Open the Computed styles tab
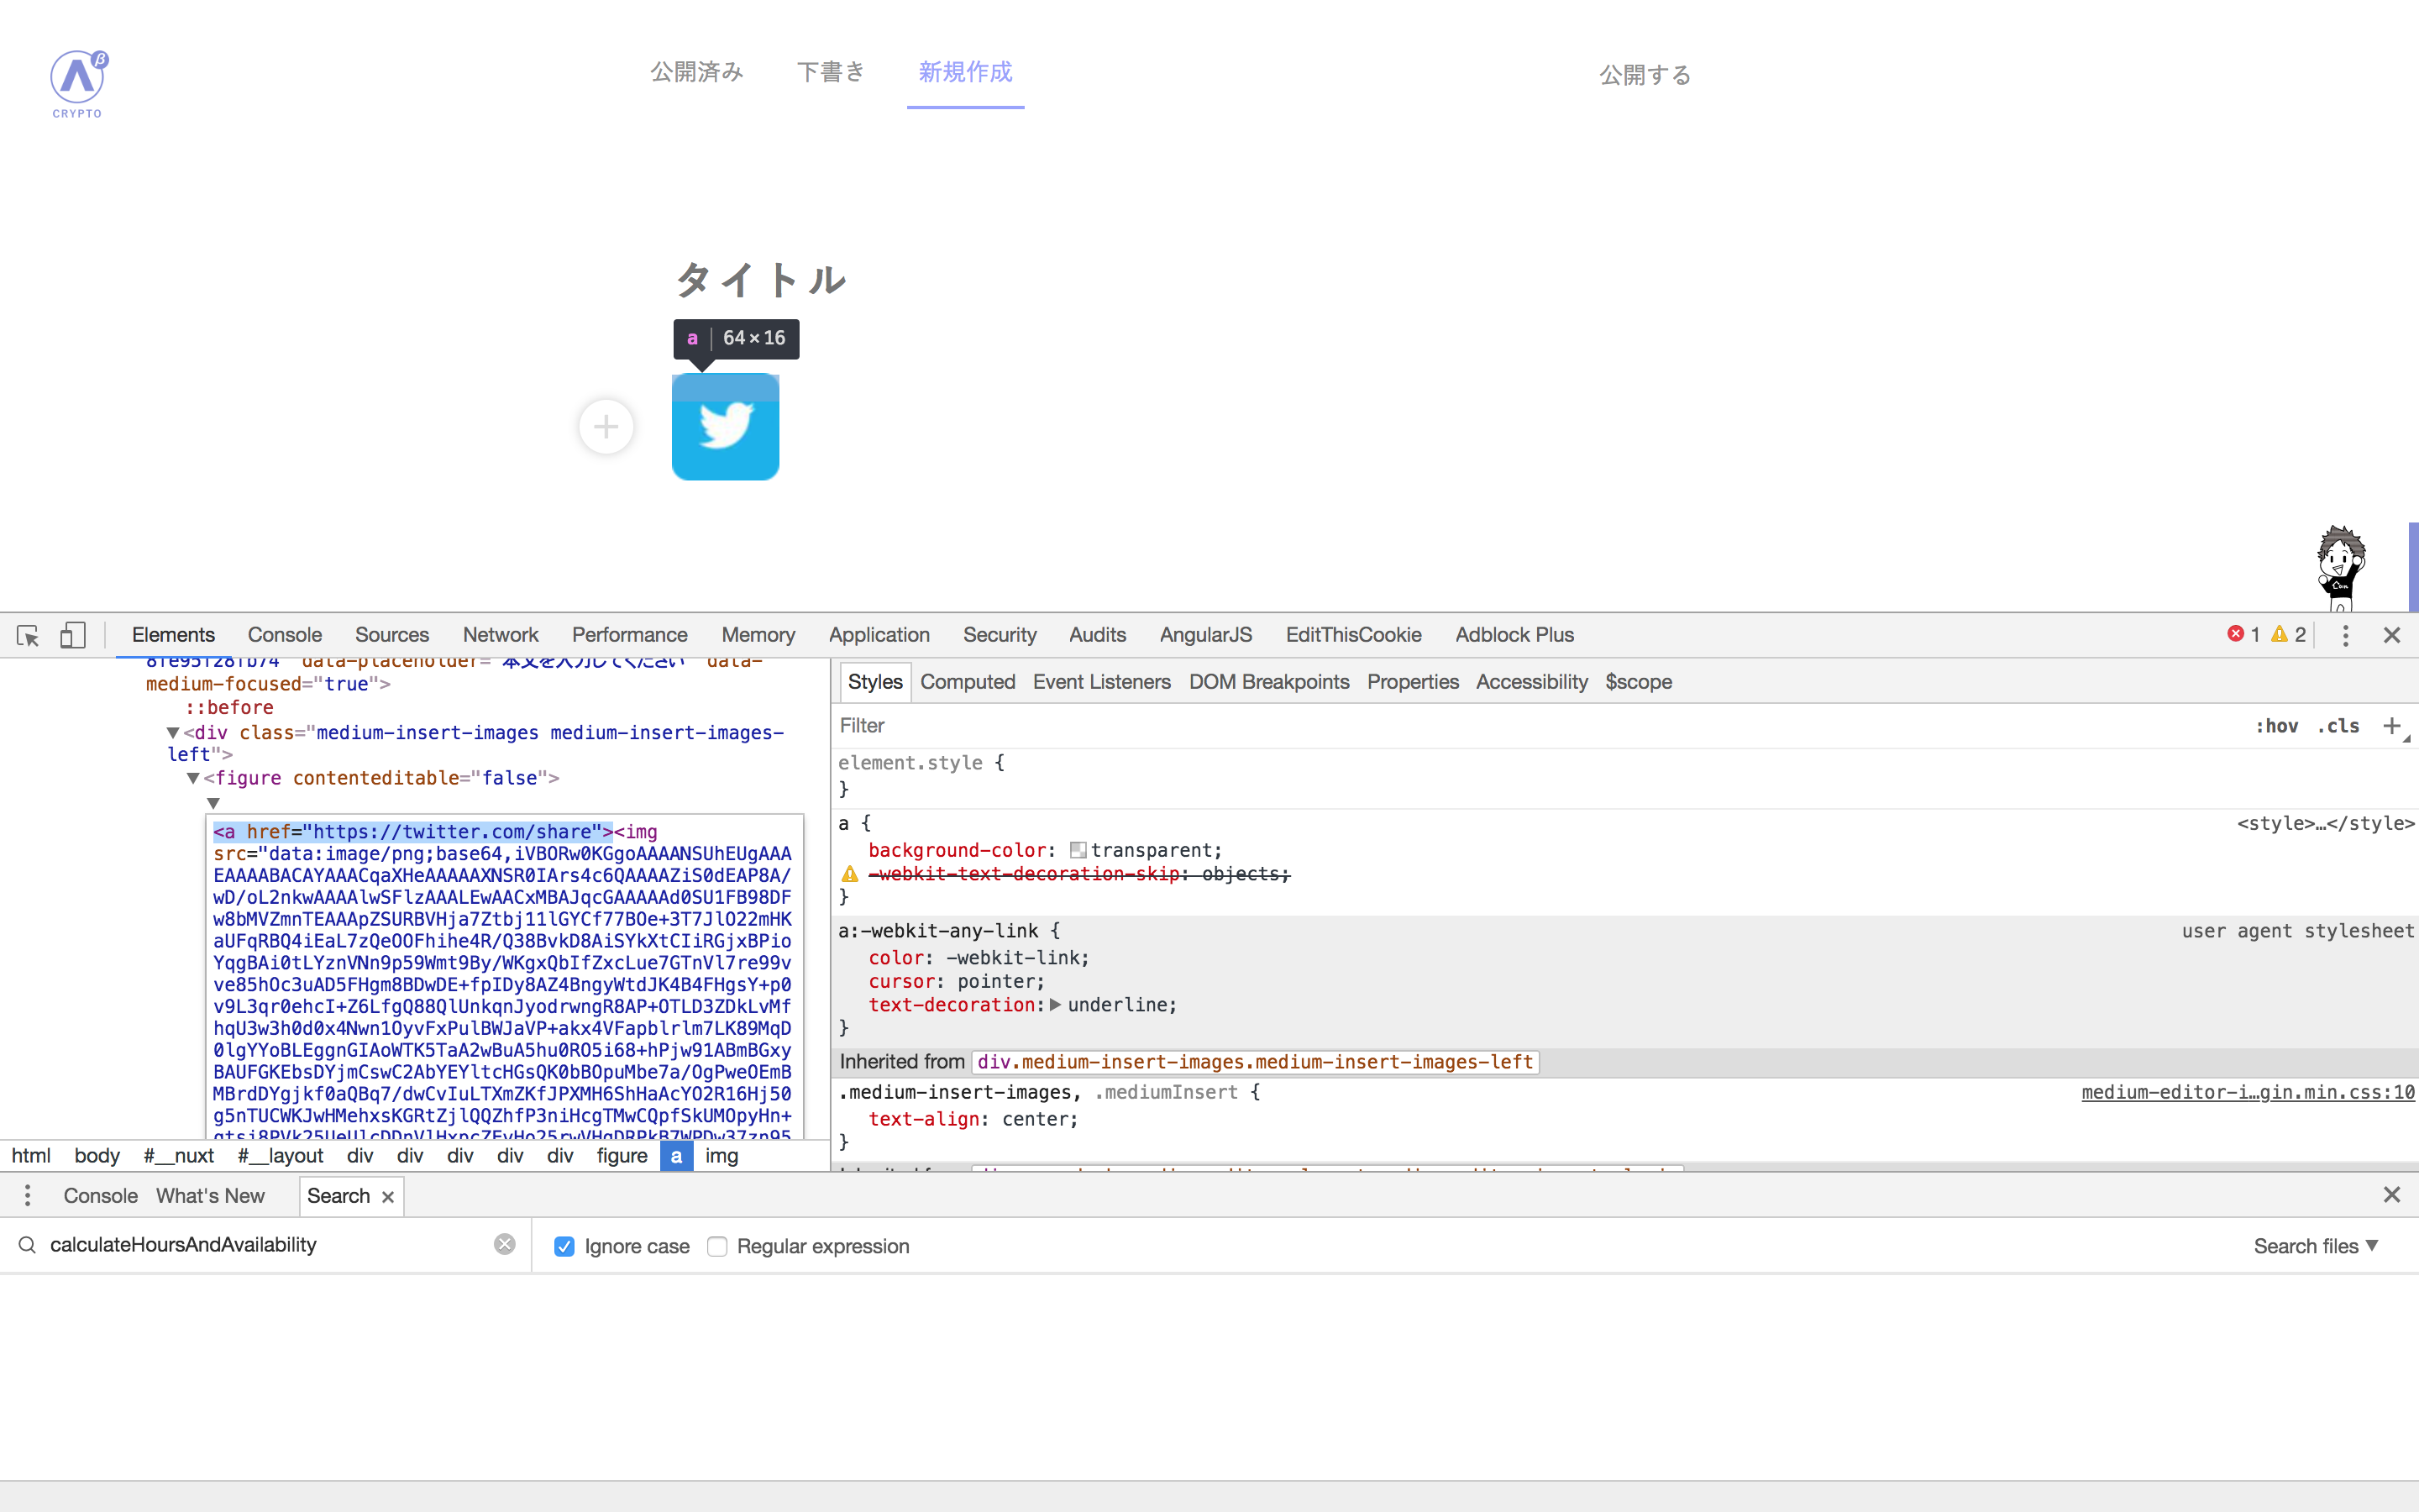The width and height of the screenshot is (2419, 1512). click(967, 682)
